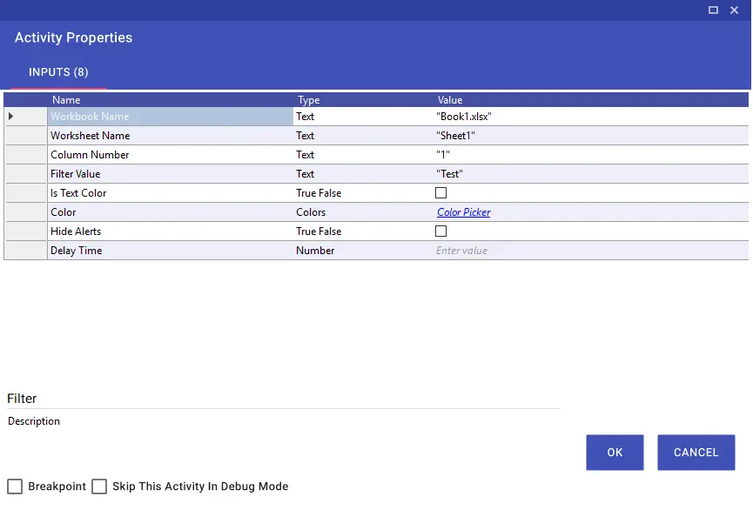Viewport: 753px width, 530px height.
Task: Select the "Book1.xlsx" workbook value cell
Action: coord(591,116)
